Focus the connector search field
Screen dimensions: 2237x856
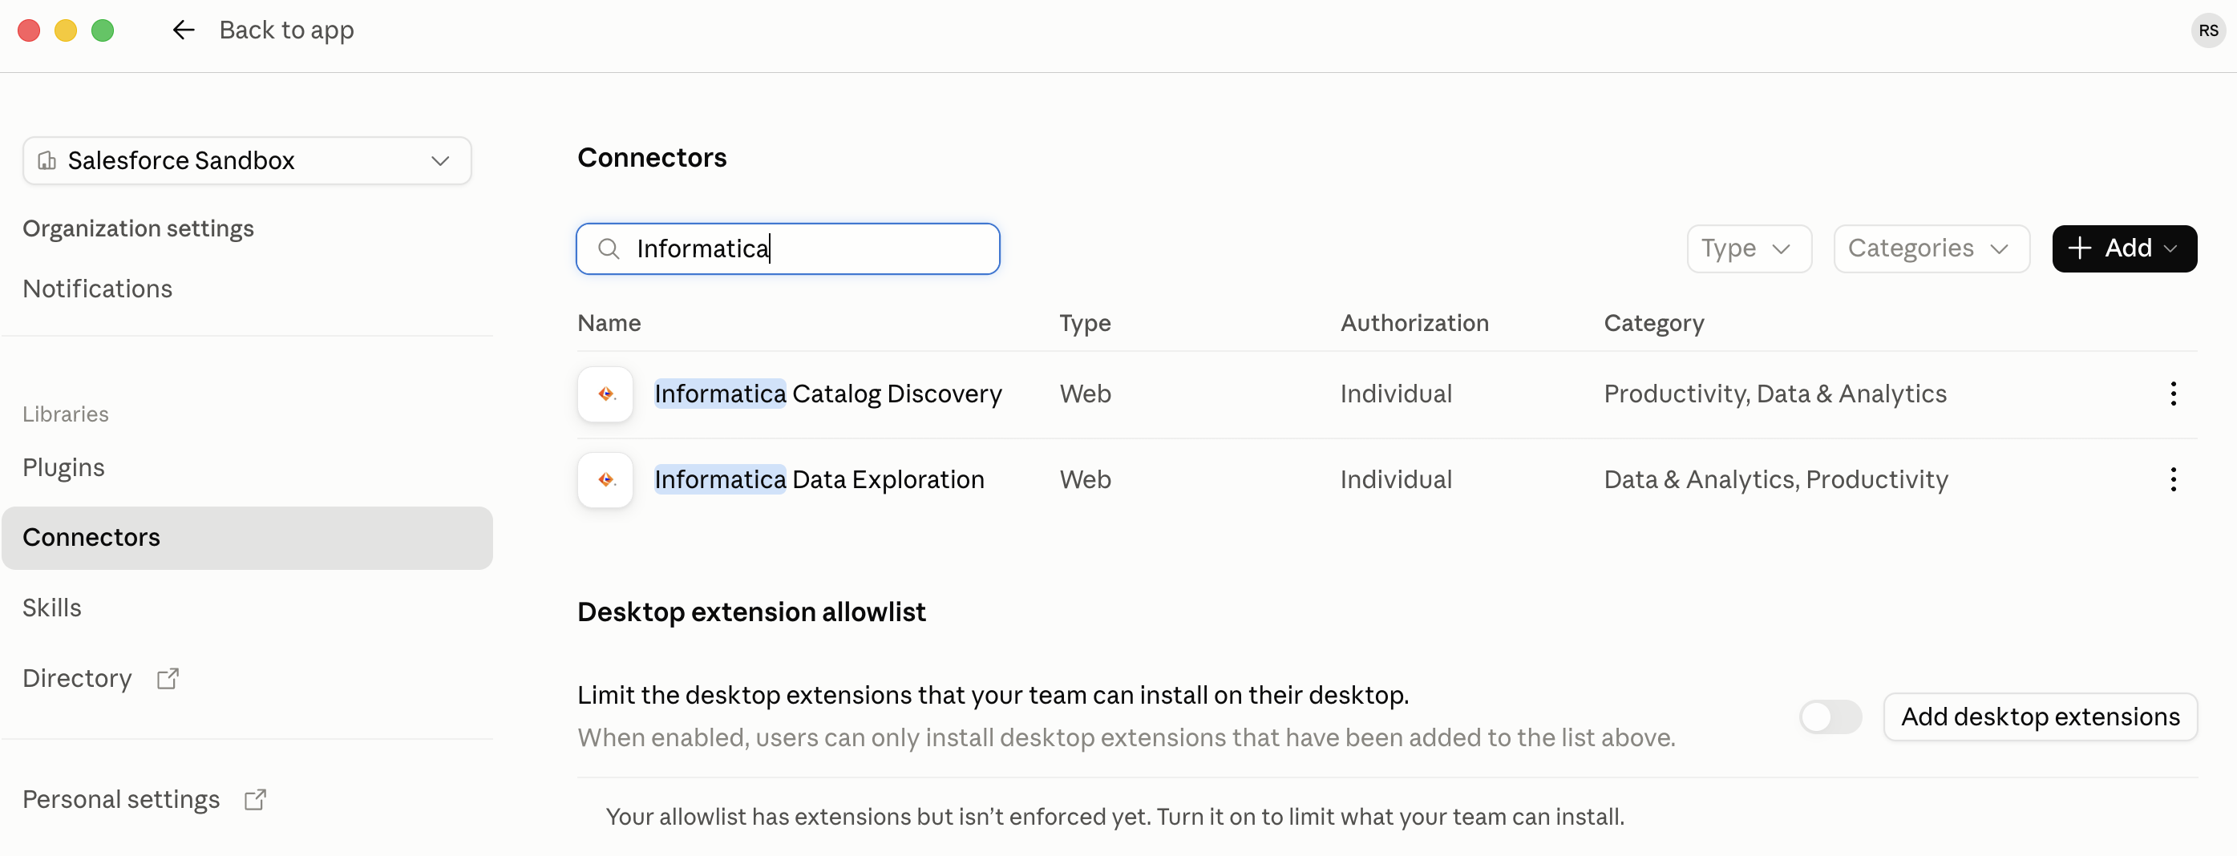pos(787,249)
